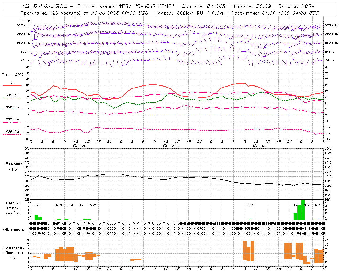
Task: Select the 700 гПа temperature legend with dash-dot line
Action: pos(12,120)
